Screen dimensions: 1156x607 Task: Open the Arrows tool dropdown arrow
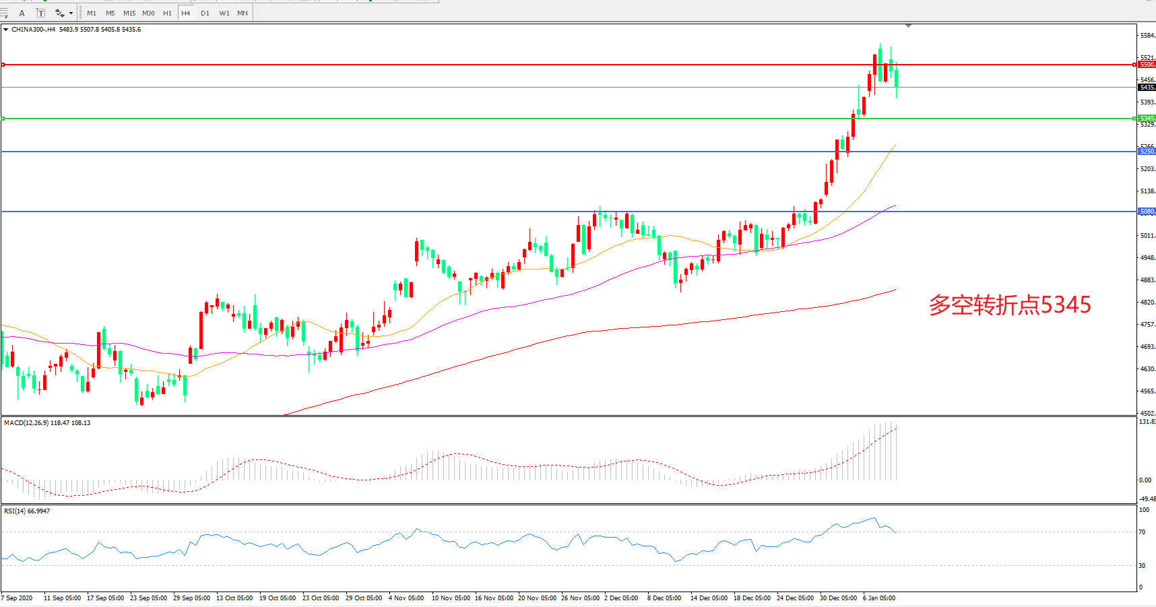coord(71,13)
